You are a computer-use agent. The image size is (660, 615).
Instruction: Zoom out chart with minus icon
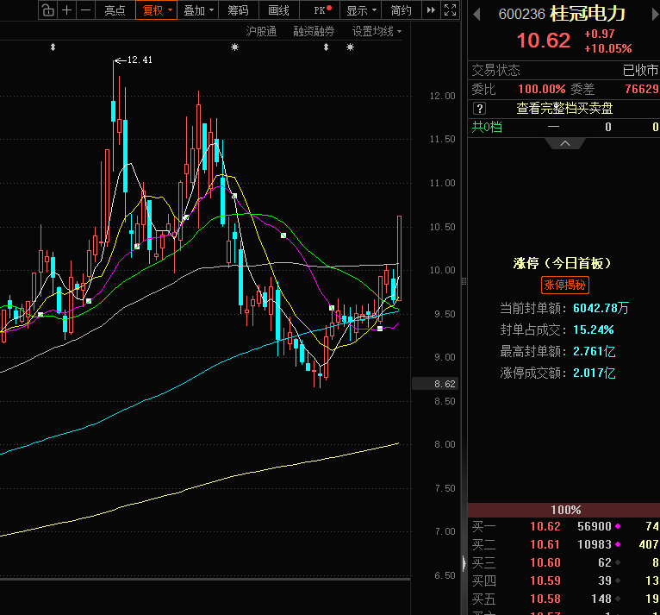pos(85,10)
